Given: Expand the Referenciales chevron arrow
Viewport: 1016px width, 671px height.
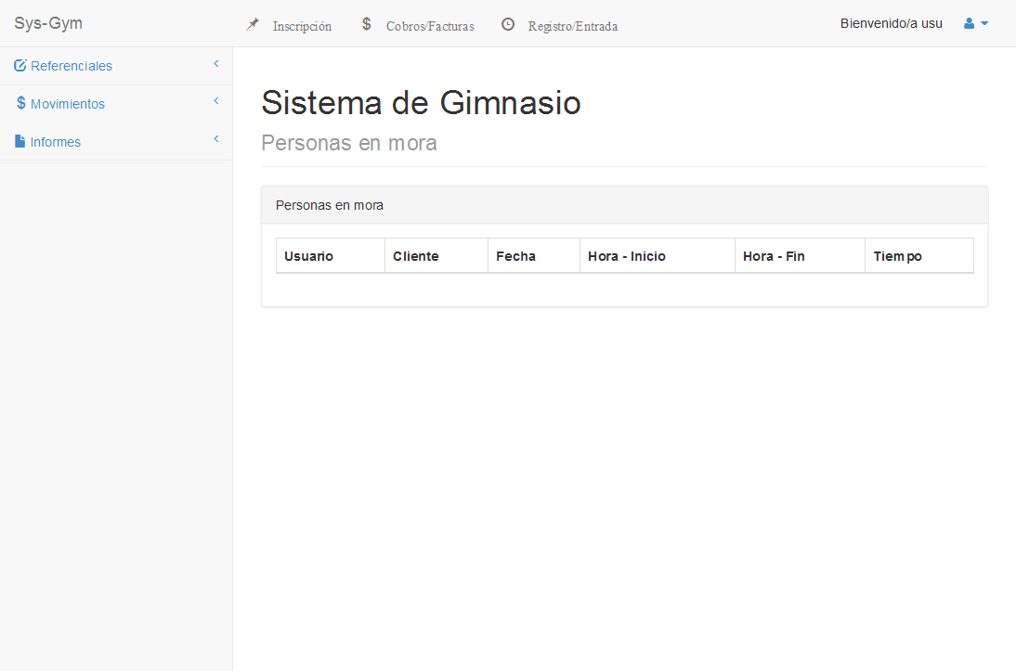Looking at the screenshot, I should click(x=216, y=64).
